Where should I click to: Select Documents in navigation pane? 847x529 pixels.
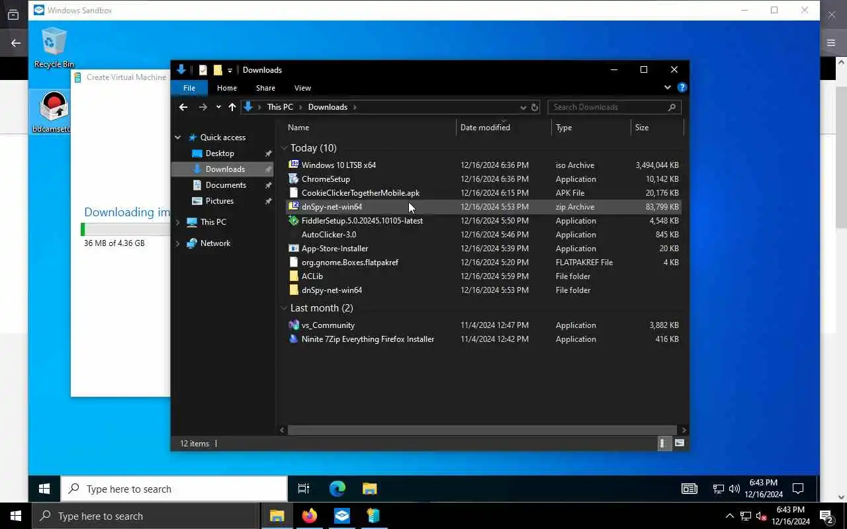[226, 185]
